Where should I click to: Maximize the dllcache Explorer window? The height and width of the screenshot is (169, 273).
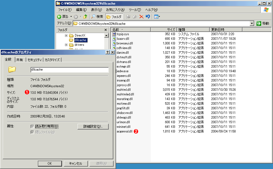pos(264,4)
